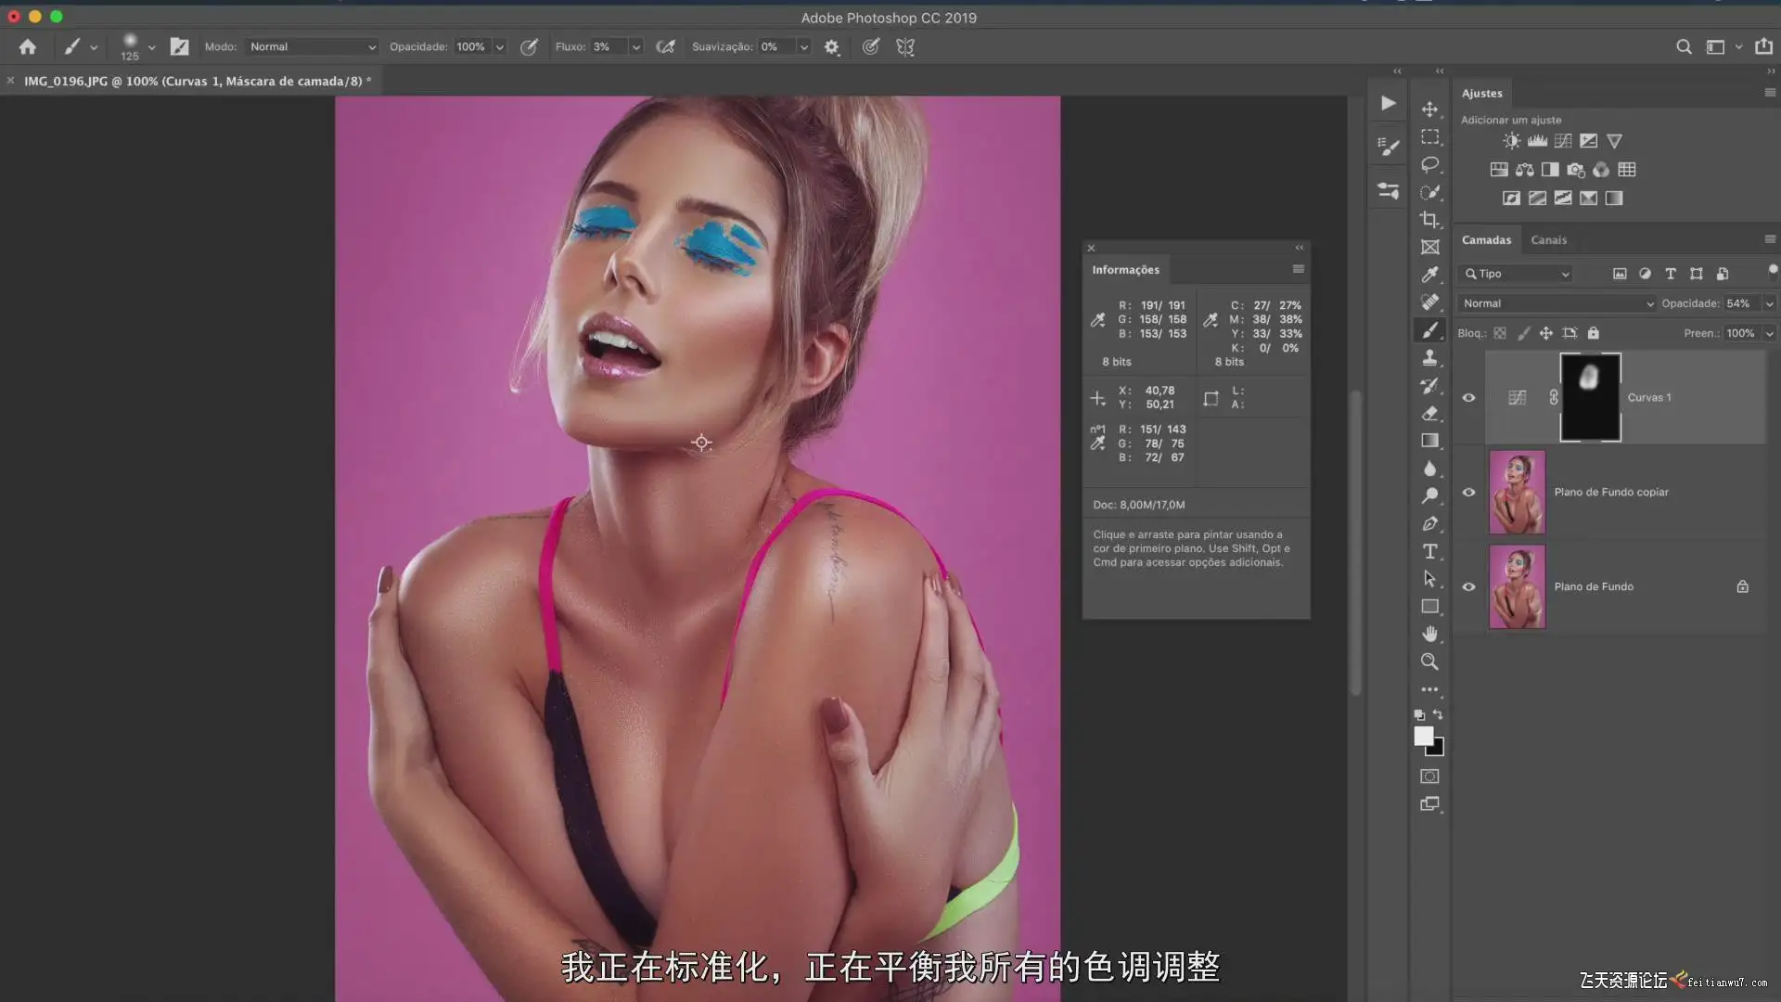Expand the Opacidade dropdown in options bar

500,46
